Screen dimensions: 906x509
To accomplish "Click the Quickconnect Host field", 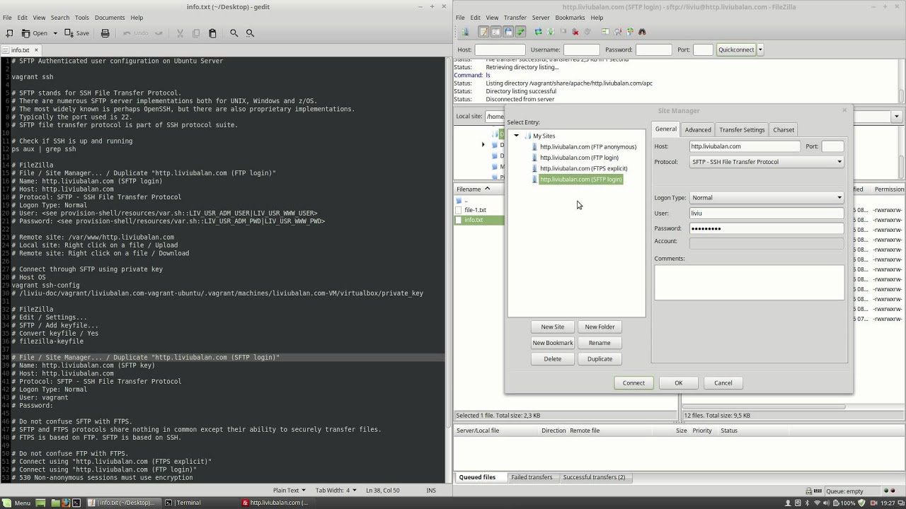I will [x=500, y=49].
